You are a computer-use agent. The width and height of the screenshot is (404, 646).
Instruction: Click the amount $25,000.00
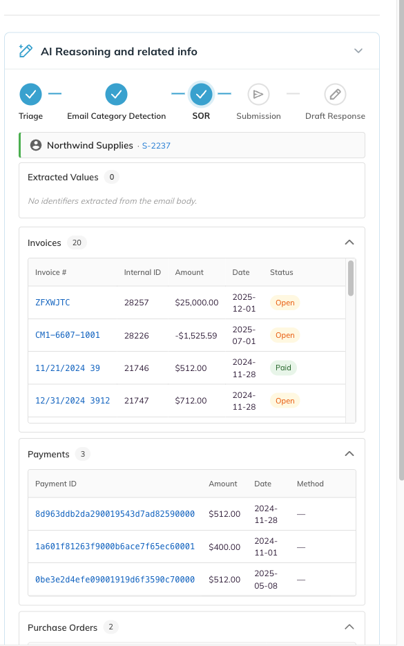[196, 303]
